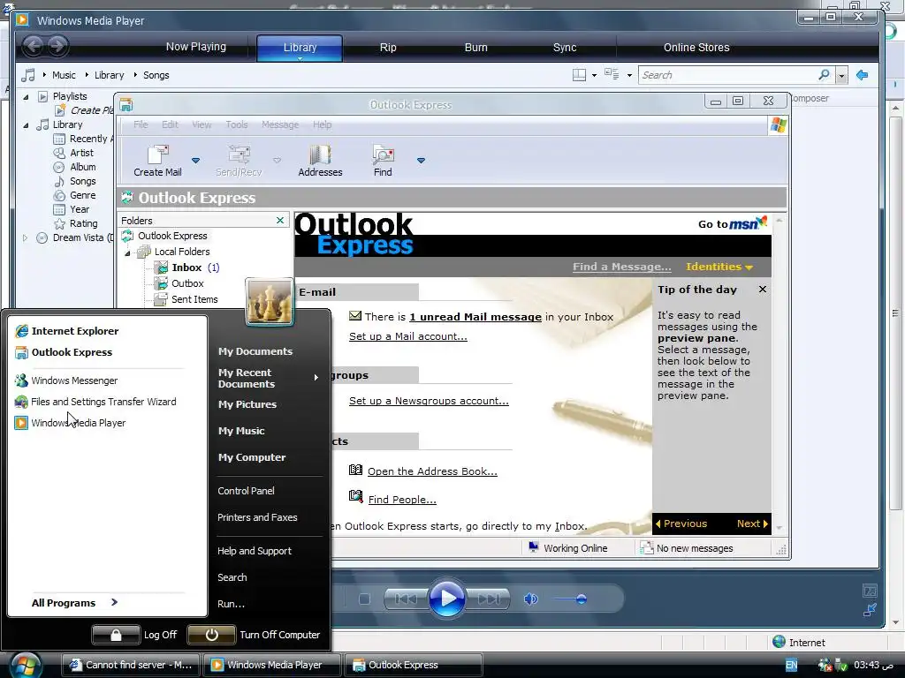
Task: Open the Find dropdown arrow
Action: tap(421, 161)
